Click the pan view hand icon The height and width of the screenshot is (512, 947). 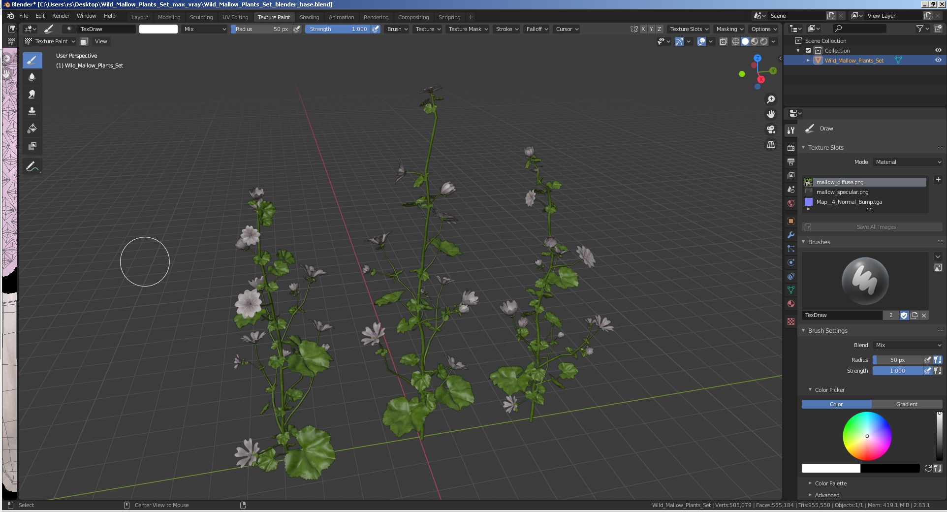(x=771, y=114)
